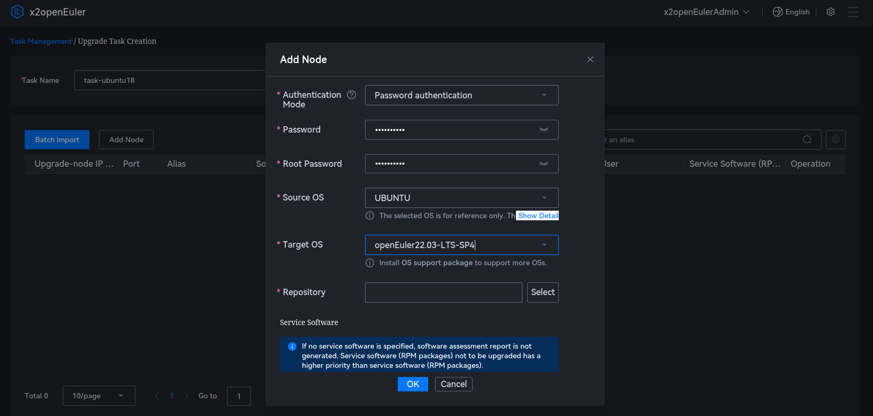Click the Authentication Mode help icon
The height and width of the screenshot is (416, 873).
(x=352, y=95)
